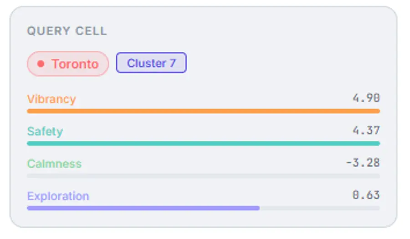410x239 pixels.
Task: Click the red dot in the Toronto chip
Action: tap(41, 64)
